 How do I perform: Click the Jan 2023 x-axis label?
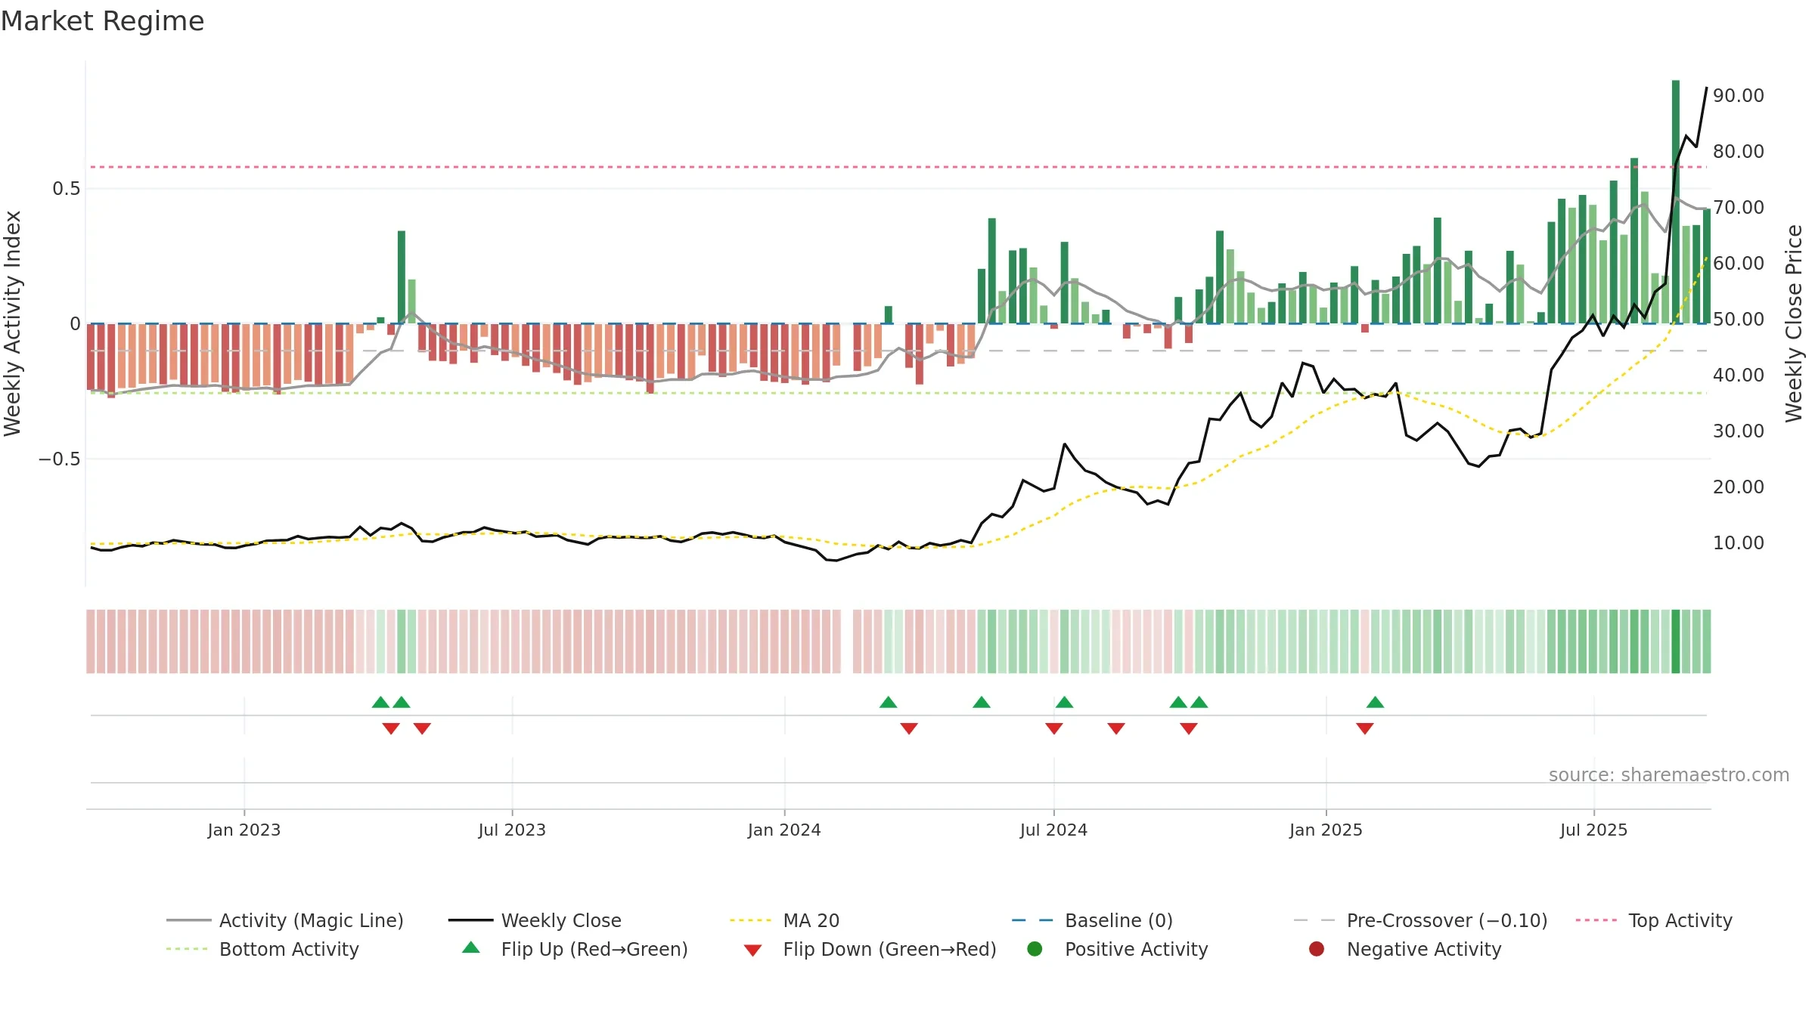click(x=244, y=830)
